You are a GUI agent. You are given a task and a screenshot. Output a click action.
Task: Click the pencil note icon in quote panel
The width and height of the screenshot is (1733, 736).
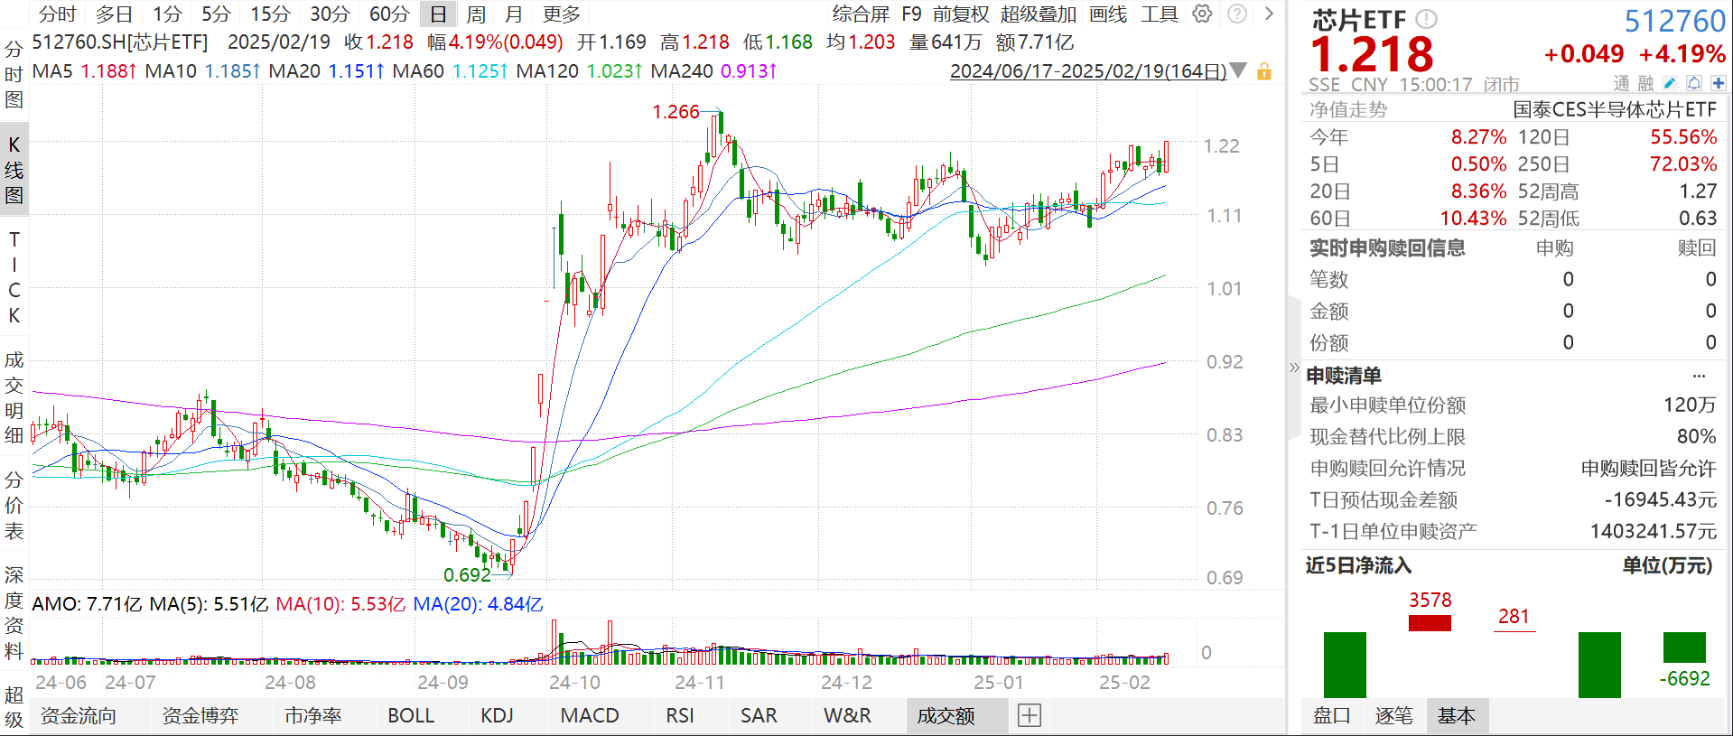pyautogui.click(x=1670, y=83)
